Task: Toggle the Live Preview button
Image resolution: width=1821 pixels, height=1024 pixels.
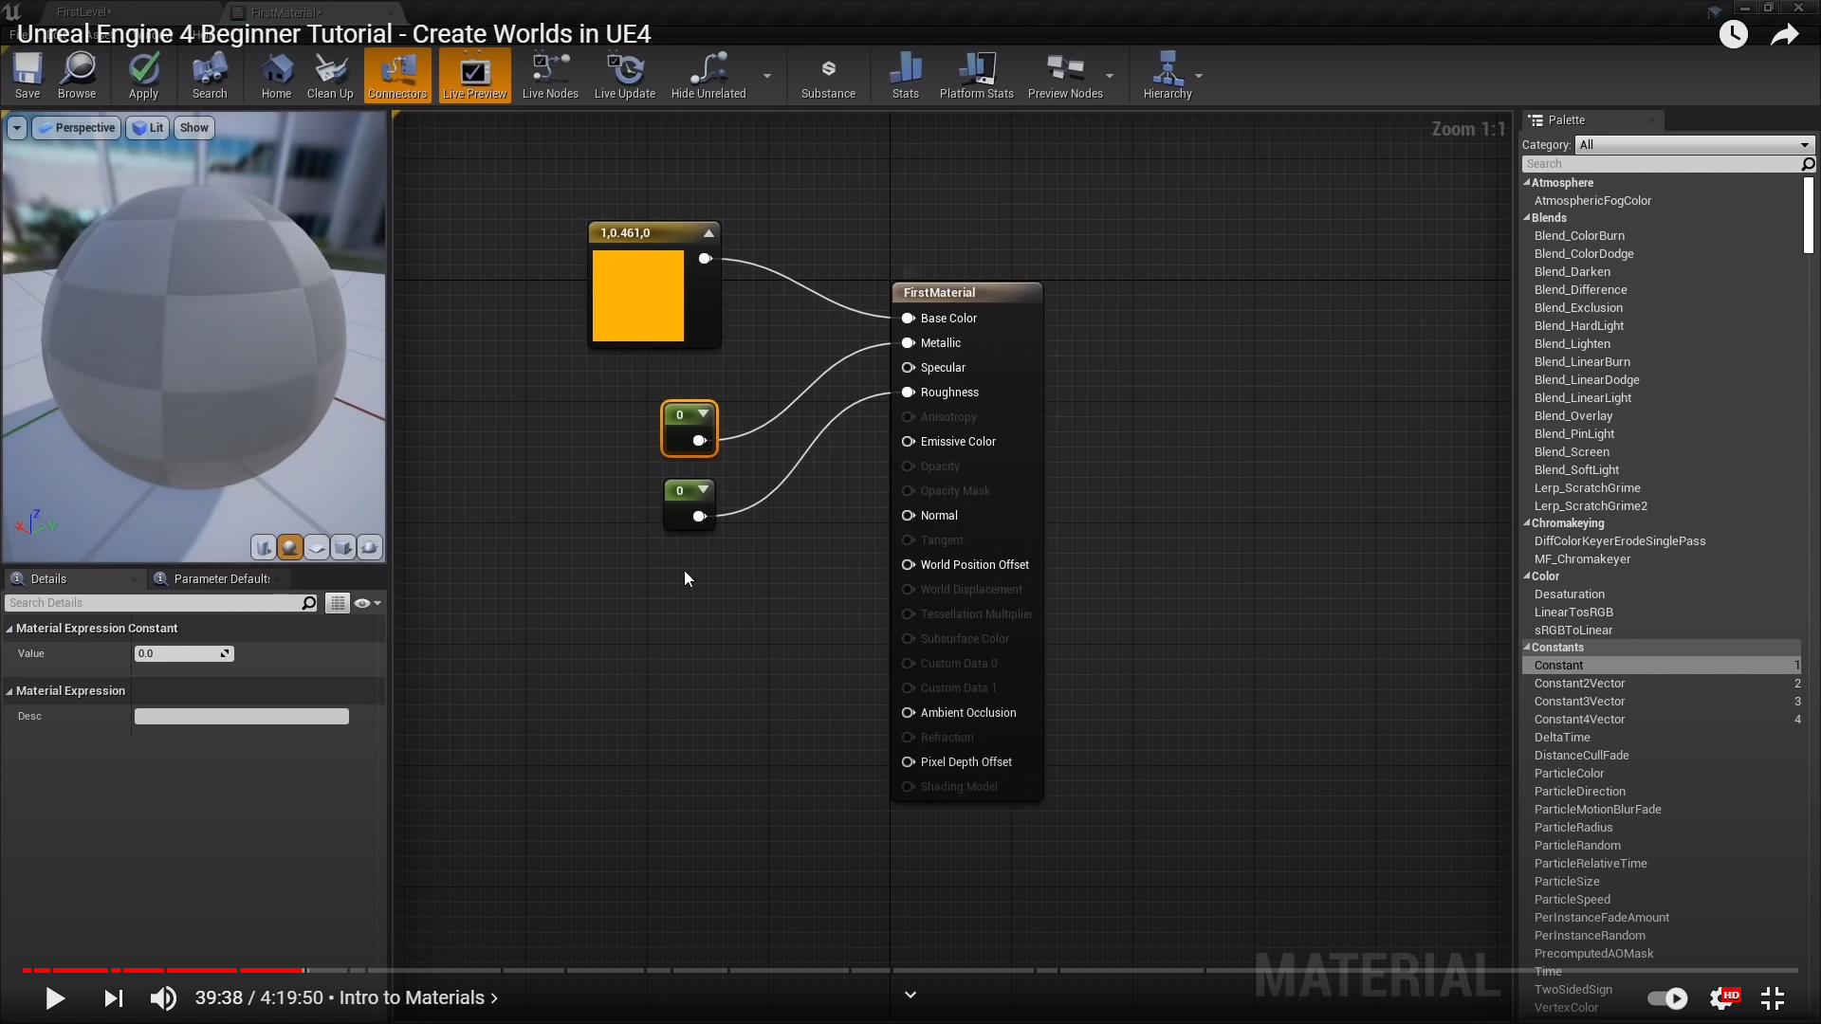Action: [474, 75]
